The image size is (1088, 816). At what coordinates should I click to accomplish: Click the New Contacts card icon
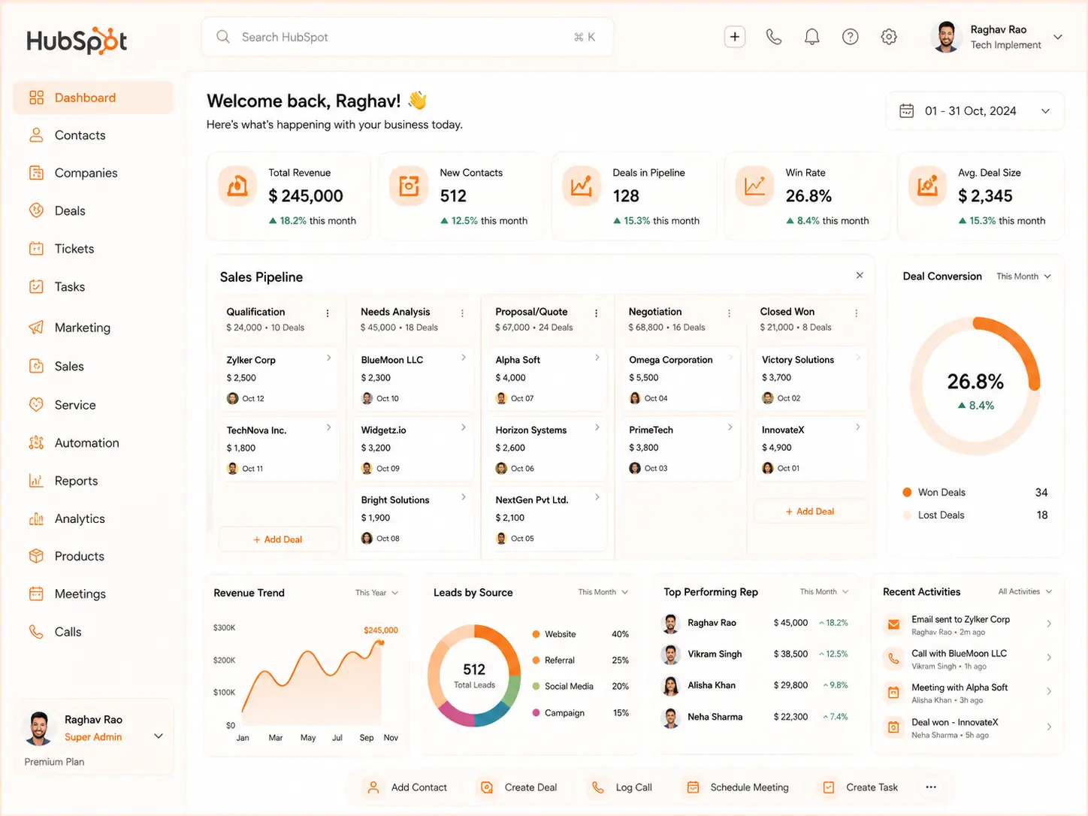tap(409, 186)
